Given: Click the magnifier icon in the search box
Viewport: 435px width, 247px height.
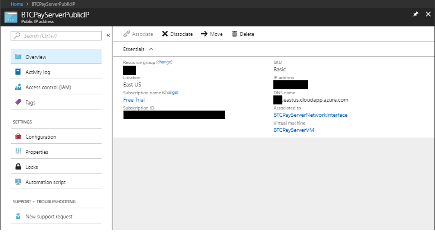Looking at the screenshot, I should pyautogui.click(x=17, y=35).
